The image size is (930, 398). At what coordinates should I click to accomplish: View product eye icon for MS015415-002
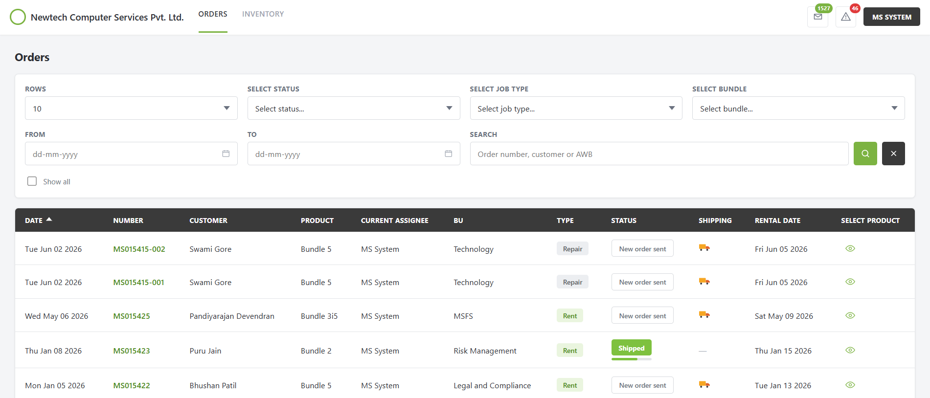(x=850, y=248)
